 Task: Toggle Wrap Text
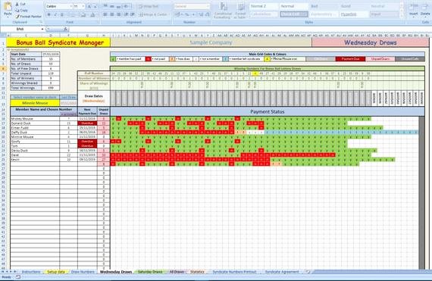click(149, 6)
